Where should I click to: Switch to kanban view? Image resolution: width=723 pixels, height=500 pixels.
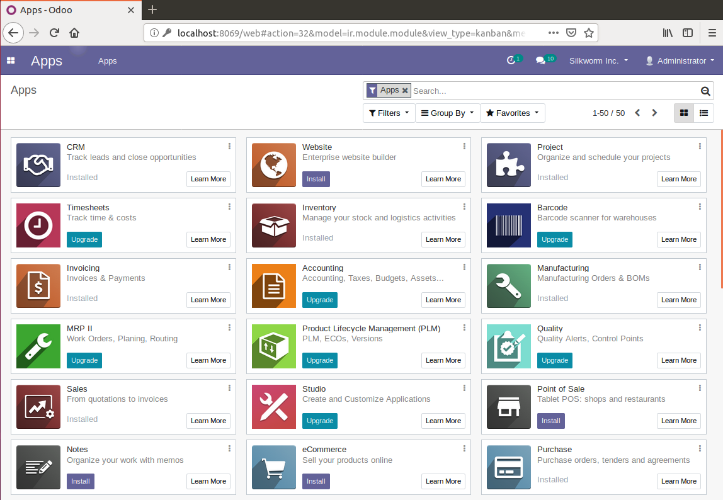[684, 113]
